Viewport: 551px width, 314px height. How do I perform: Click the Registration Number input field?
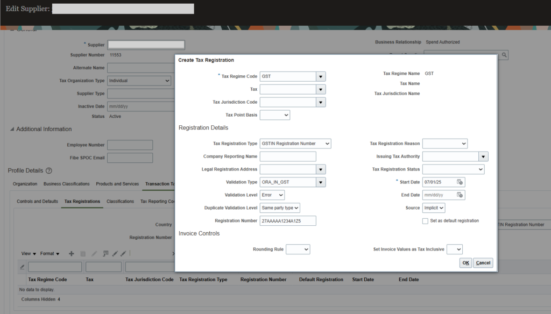288,221
